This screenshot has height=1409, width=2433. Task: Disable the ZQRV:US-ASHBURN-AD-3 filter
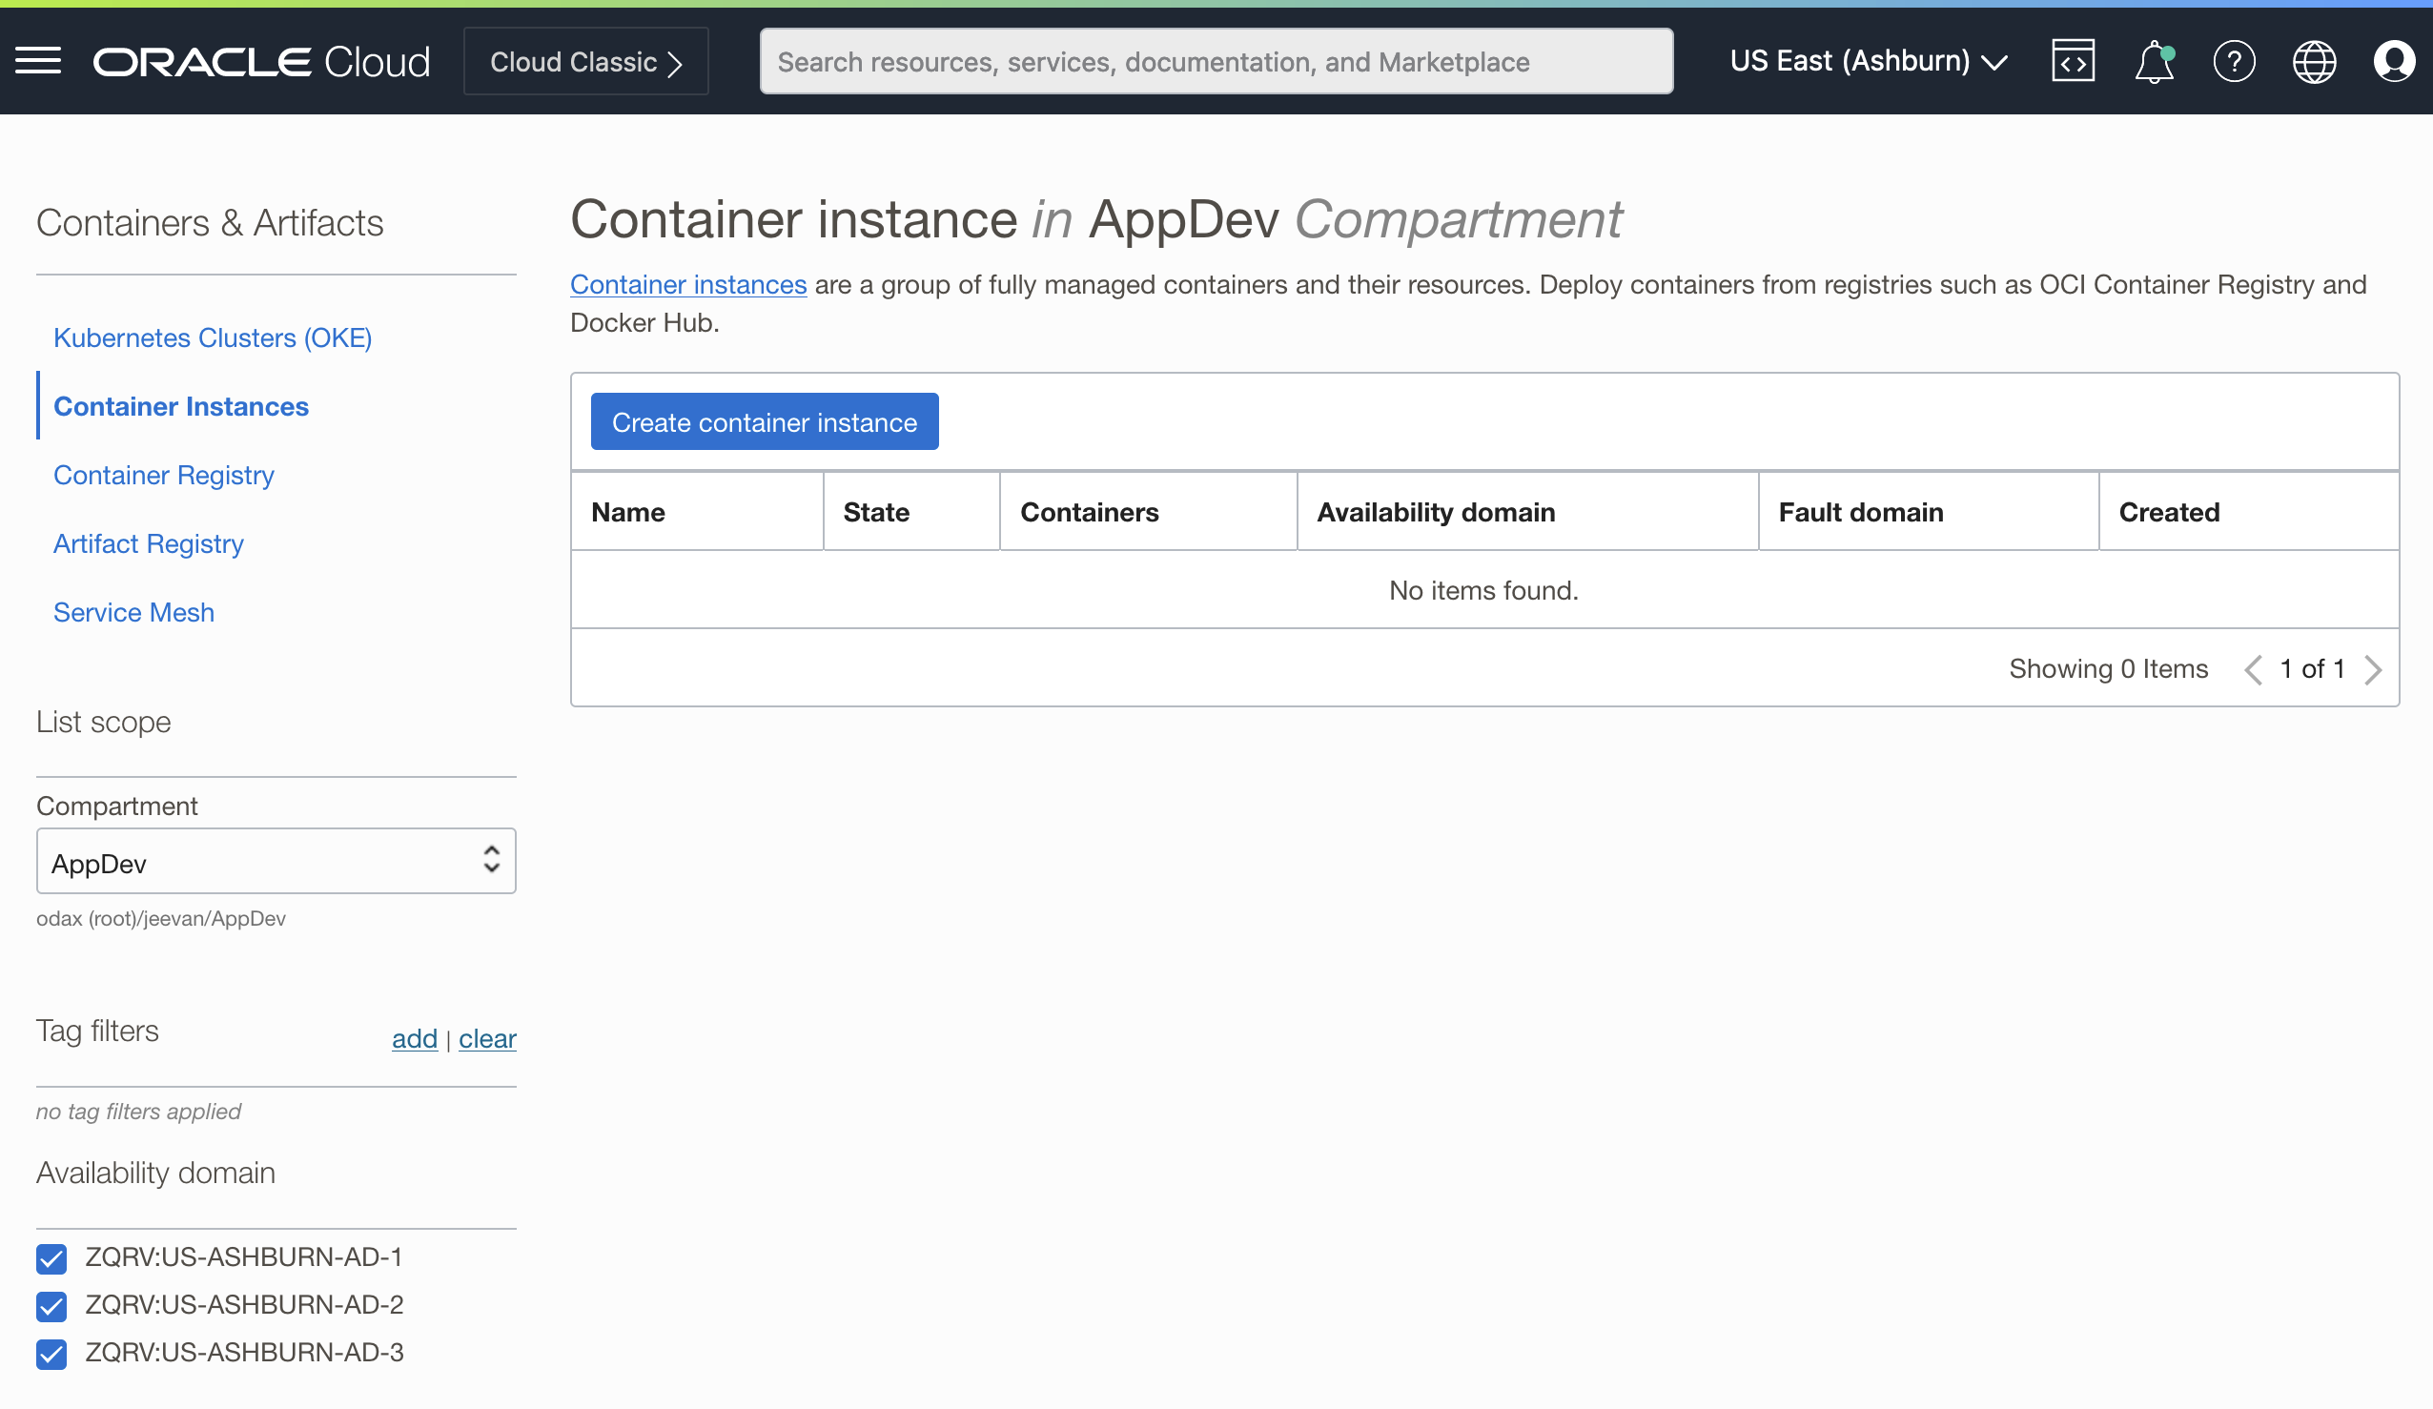[51, 1354]
